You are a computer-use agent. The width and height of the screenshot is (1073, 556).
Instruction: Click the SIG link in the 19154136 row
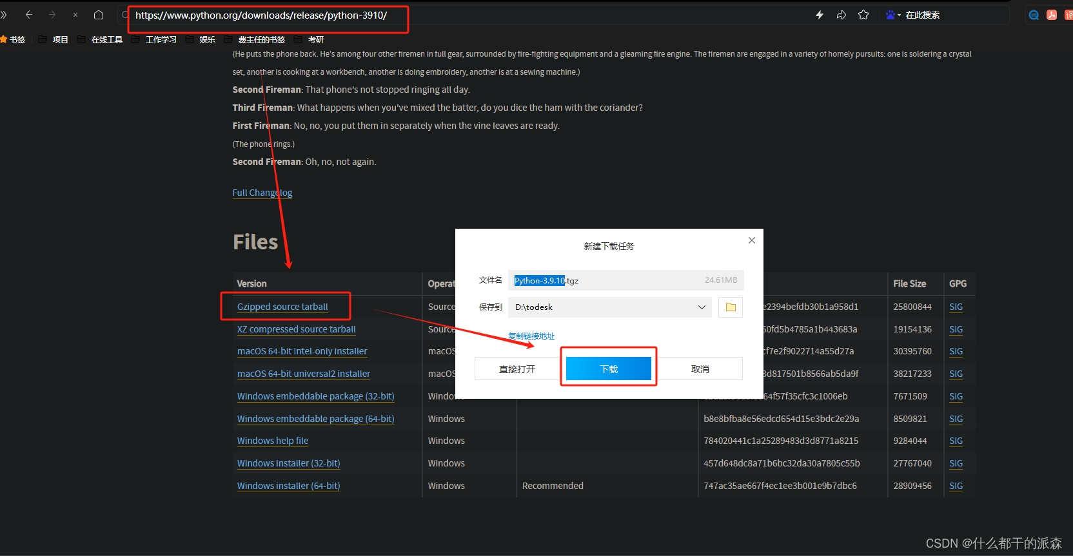pos(956,329)
